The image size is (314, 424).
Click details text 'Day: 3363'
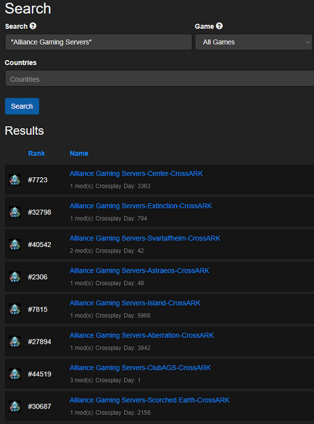(x=137, y=186)
